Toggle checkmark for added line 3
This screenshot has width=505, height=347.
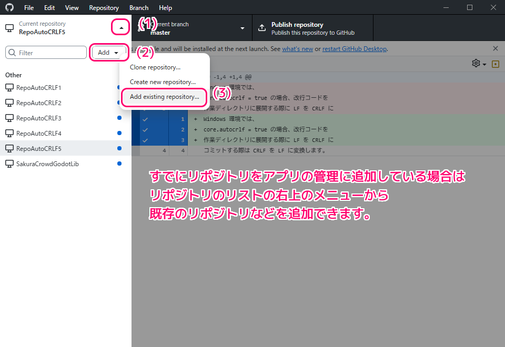coord(145,140)
